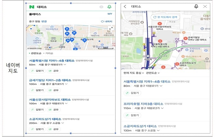Click the 내위치 location target icon
The width and height of the screenshot is (215, 137).
pos(102,21)
